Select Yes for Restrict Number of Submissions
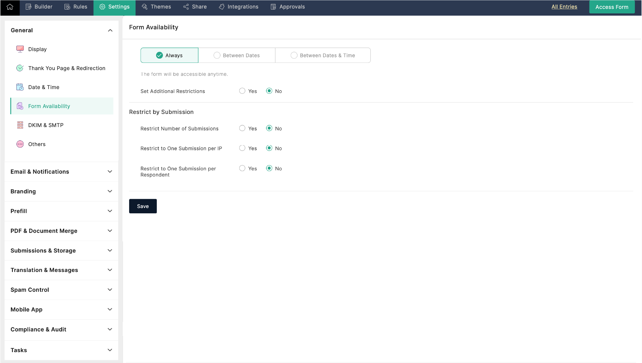Screen dimensions: 642x363 (242, 128)
